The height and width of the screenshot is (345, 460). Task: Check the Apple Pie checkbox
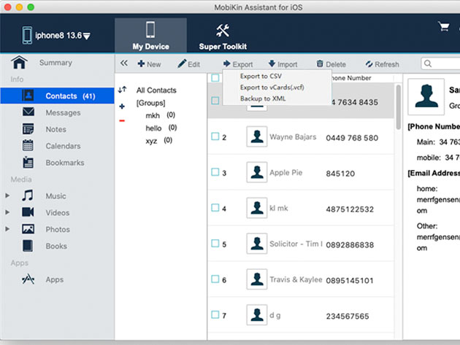coord(215,172)
